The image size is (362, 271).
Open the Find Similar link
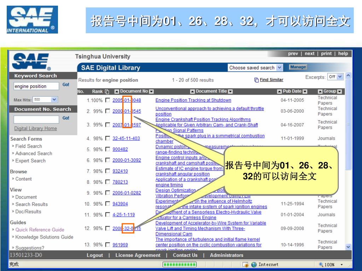(x=271, y=80)
